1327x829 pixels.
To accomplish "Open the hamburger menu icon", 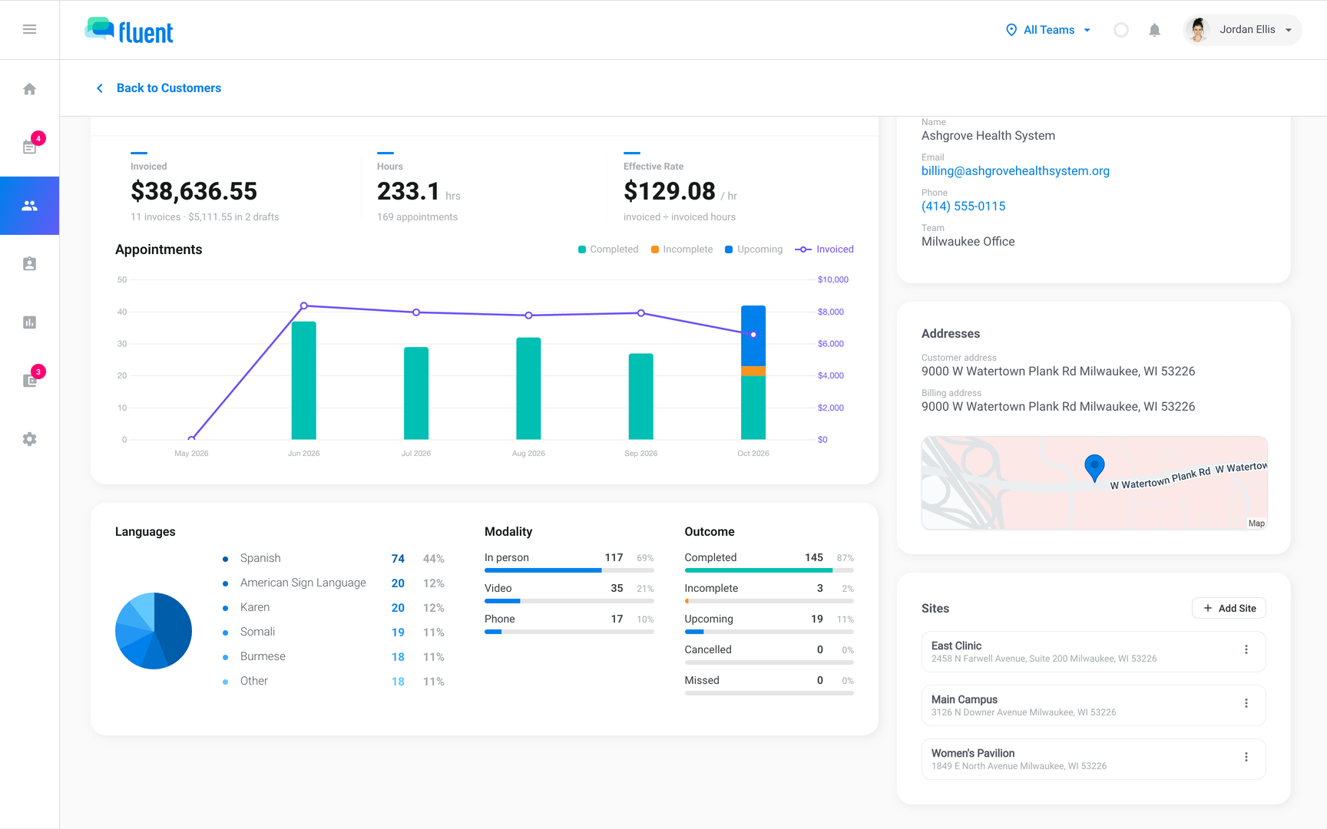I will click(x=29, y=29).
